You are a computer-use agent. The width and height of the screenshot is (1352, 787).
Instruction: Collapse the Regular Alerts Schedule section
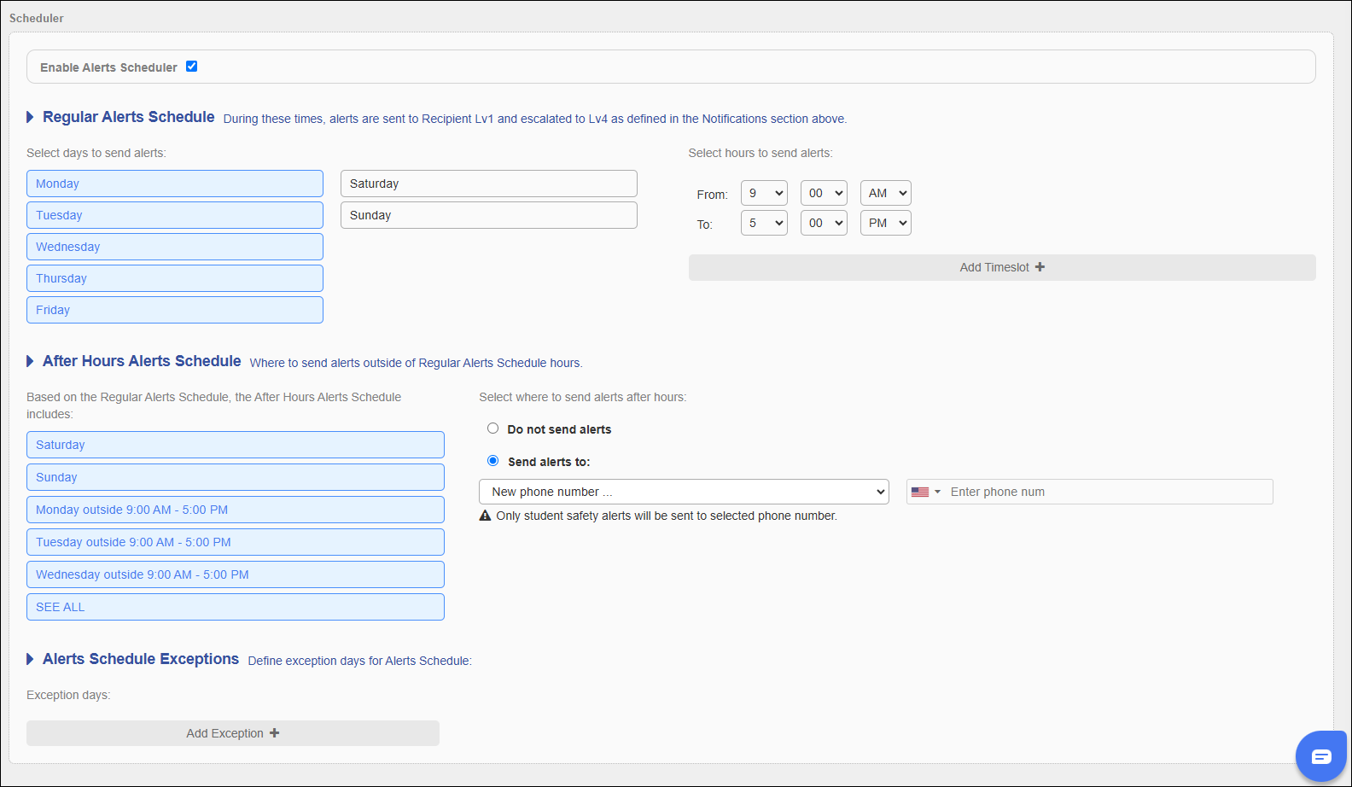click(x=30, y=117)
